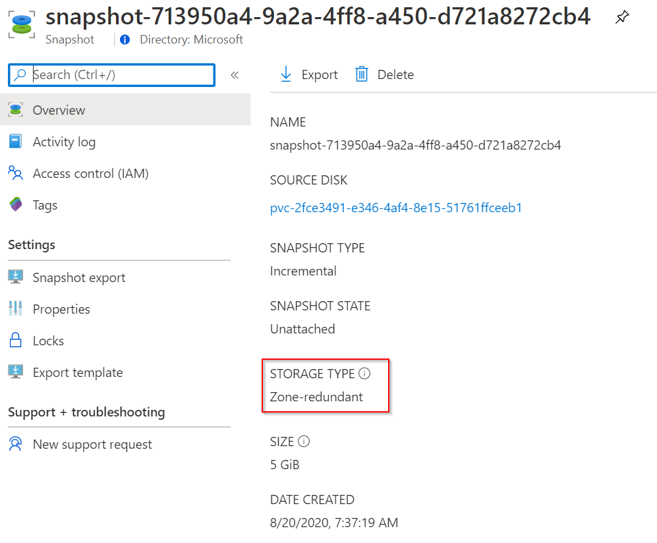
Task: Click the Size info icon
Action: tap(304, 442)
